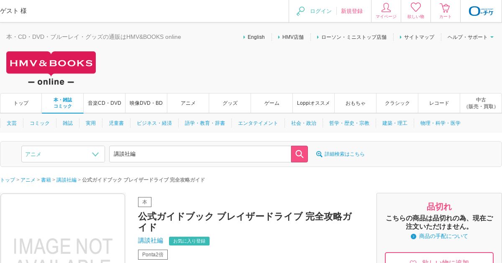Open the shopping cart icon
This screenshot has height=263, width=502.
tap(445, 8)
